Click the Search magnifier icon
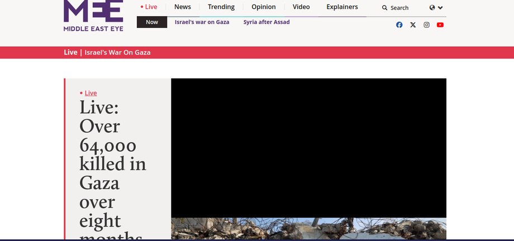Screen dimensions: 514x241 click(385, 8)
